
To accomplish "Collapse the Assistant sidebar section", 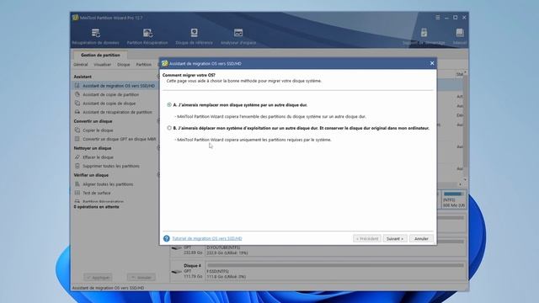I will (x=158, y=77).
